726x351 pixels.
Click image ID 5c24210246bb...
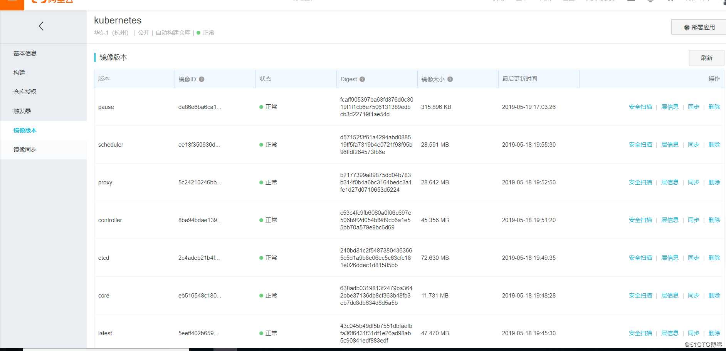[x=200, y=182]
